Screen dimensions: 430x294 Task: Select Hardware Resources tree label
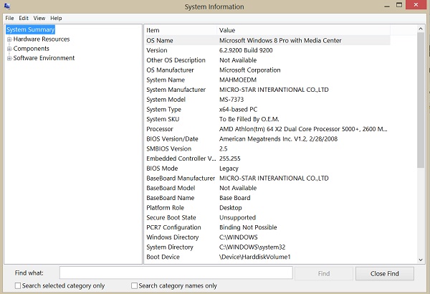[x=42, y=39]
